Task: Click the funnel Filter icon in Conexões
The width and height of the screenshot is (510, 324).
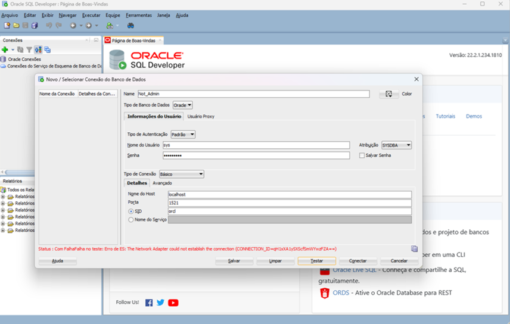Action: coord(29,50)
